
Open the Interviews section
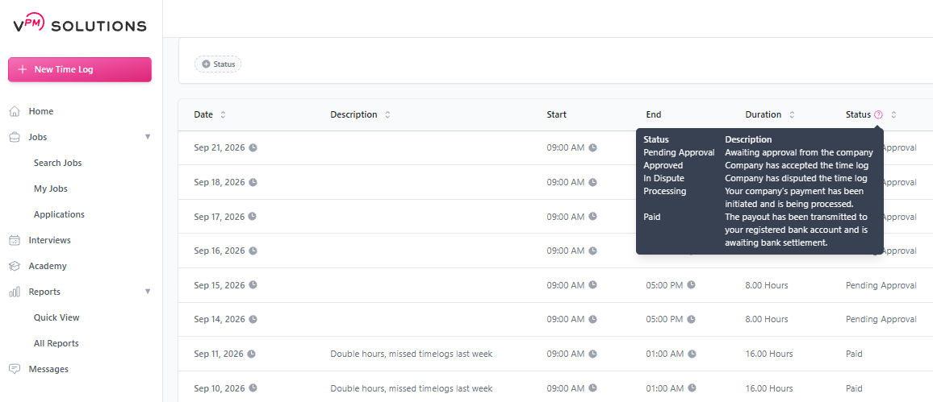point(49,240)
